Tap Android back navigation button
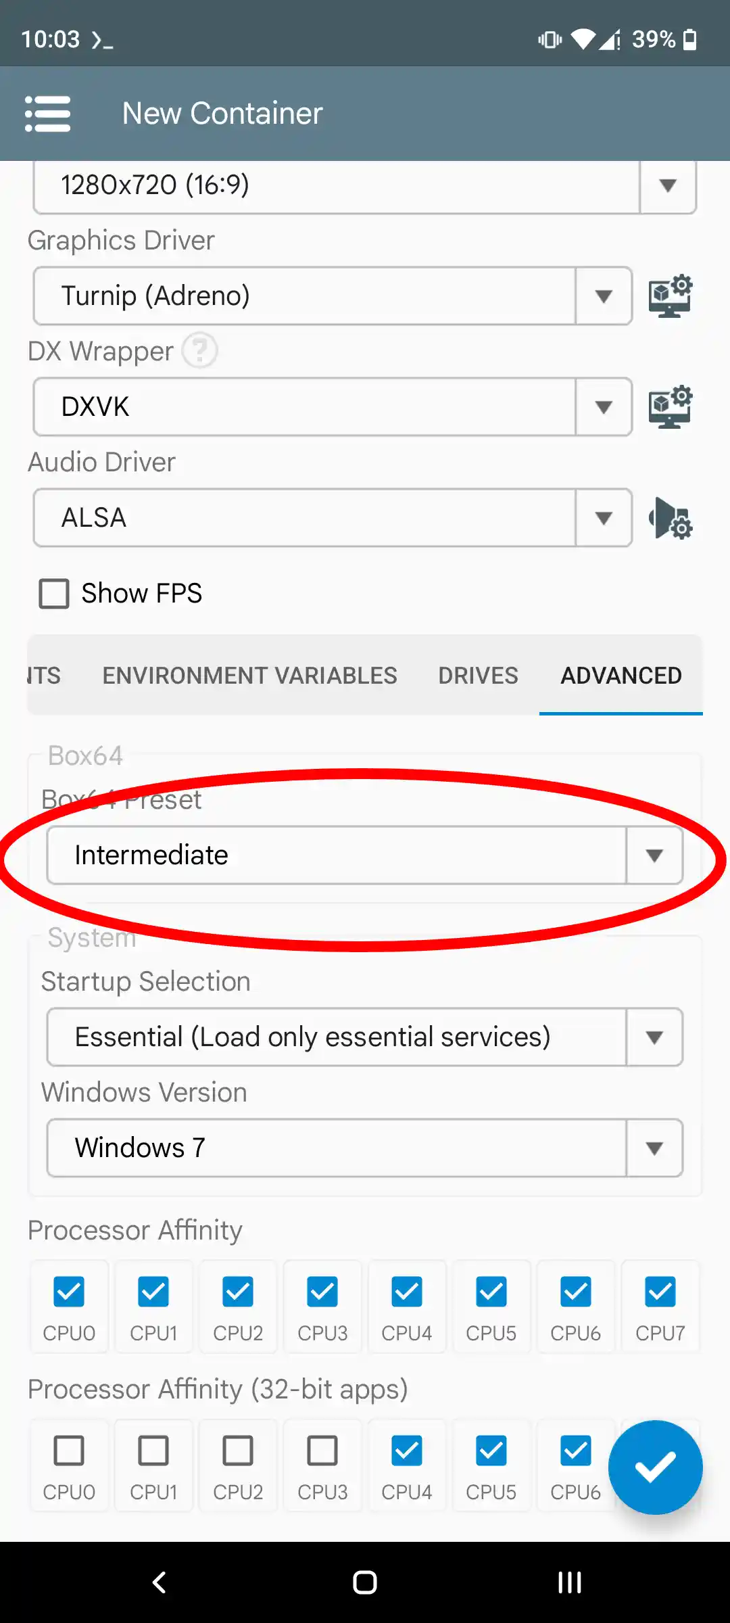730x1623 pixels. tap(160, 1582)
